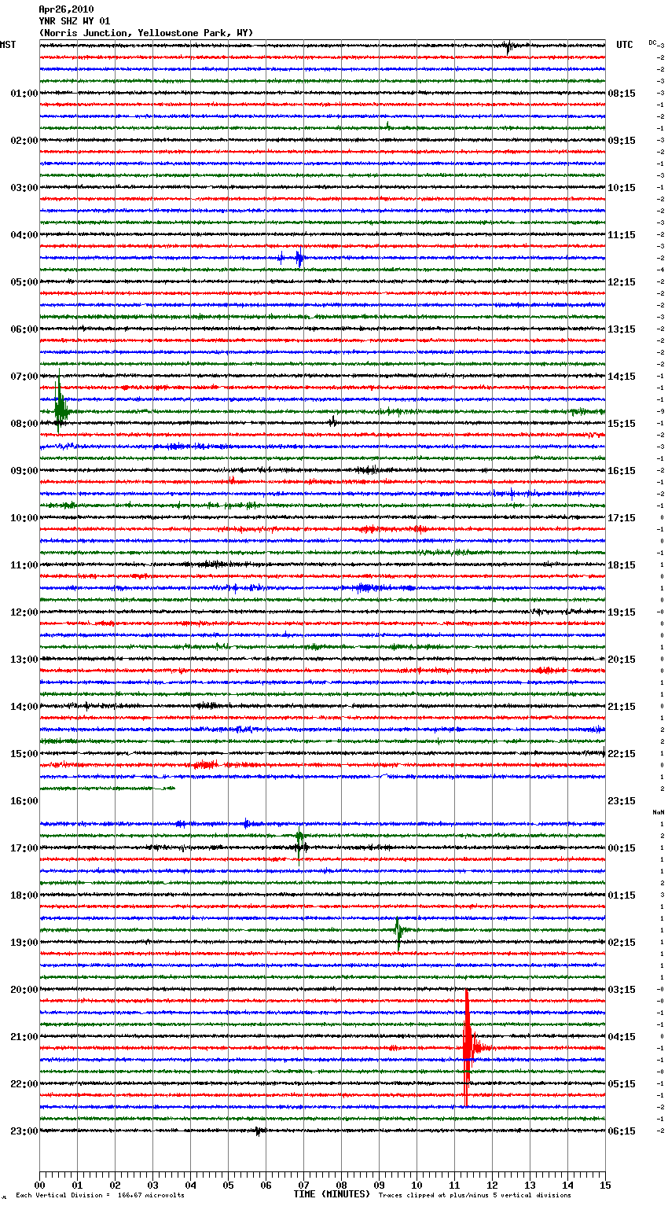Click the blue event burst on the 04:30 trace
The height and width of the screenshot is (1206, 668).
coord(299,258)
